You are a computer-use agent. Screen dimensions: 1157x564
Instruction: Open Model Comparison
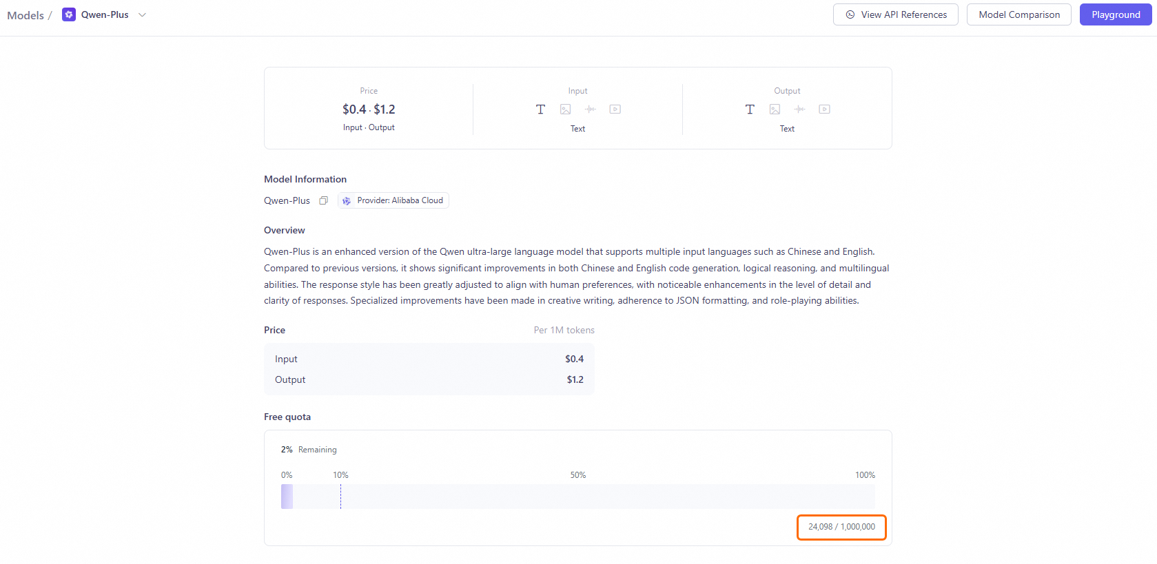[1018, 14]
